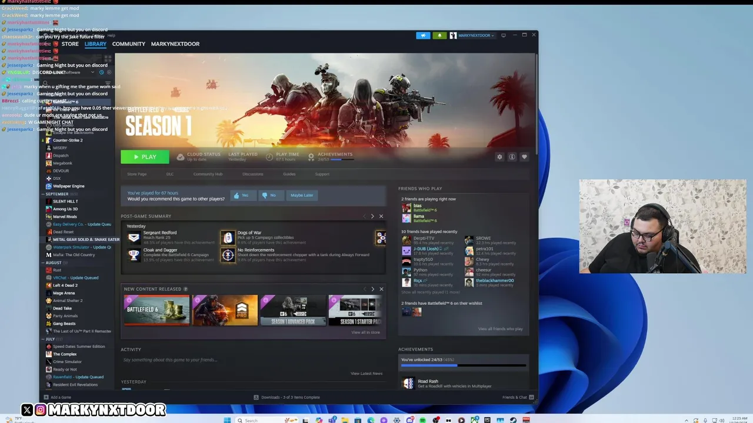Select Maybe Later for recommendation
Screen dimensions: 753x423
pos(302,195)
